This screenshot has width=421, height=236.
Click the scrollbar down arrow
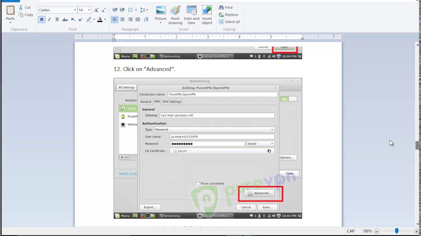pyautogui.click(x=418, y=224)
